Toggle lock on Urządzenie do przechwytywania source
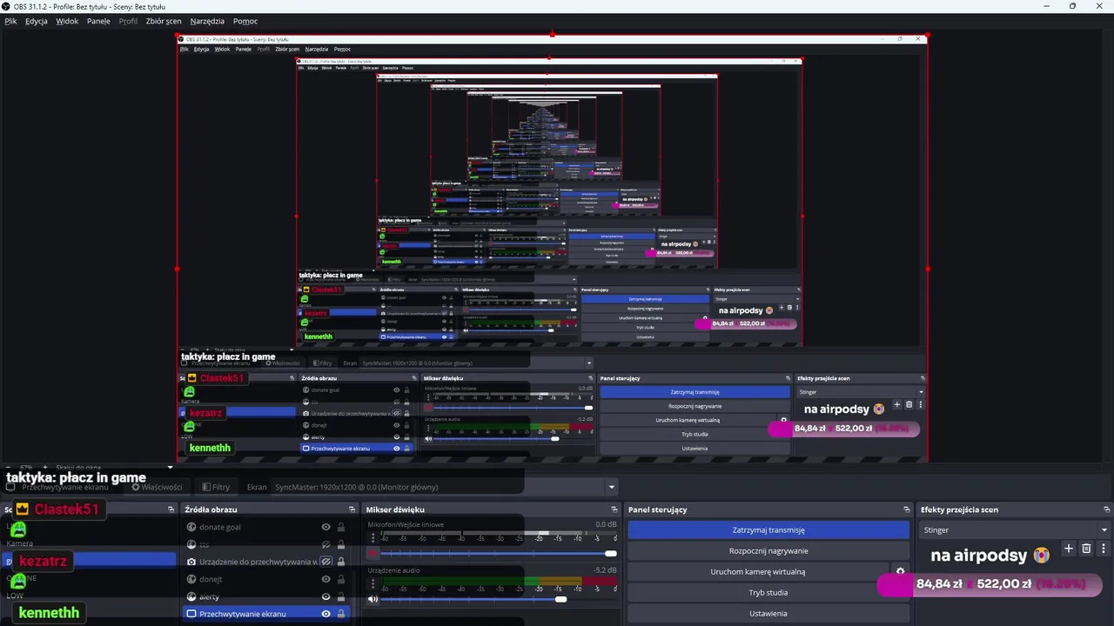 pyautogui.click(x=341, y=562)
